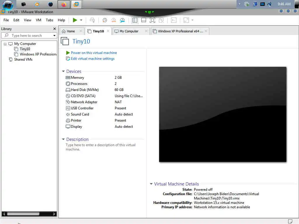The image size is (299, 224).
Task: Open the Tabs menu
Action: (49, 20)
